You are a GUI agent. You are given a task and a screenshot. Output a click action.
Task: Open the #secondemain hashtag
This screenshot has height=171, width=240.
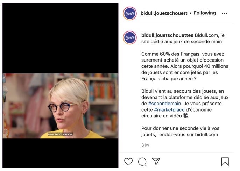coord(164,104)
